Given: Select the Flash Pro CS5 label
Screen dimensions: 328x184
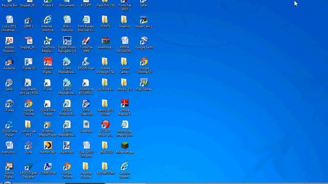Looking at the screenshot, I should (x=106, y=6).
